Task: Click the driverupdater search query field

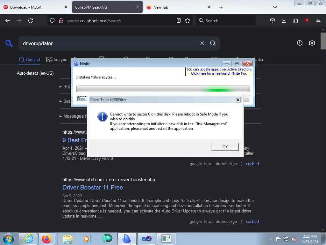Action: click(x=108, y=43)
